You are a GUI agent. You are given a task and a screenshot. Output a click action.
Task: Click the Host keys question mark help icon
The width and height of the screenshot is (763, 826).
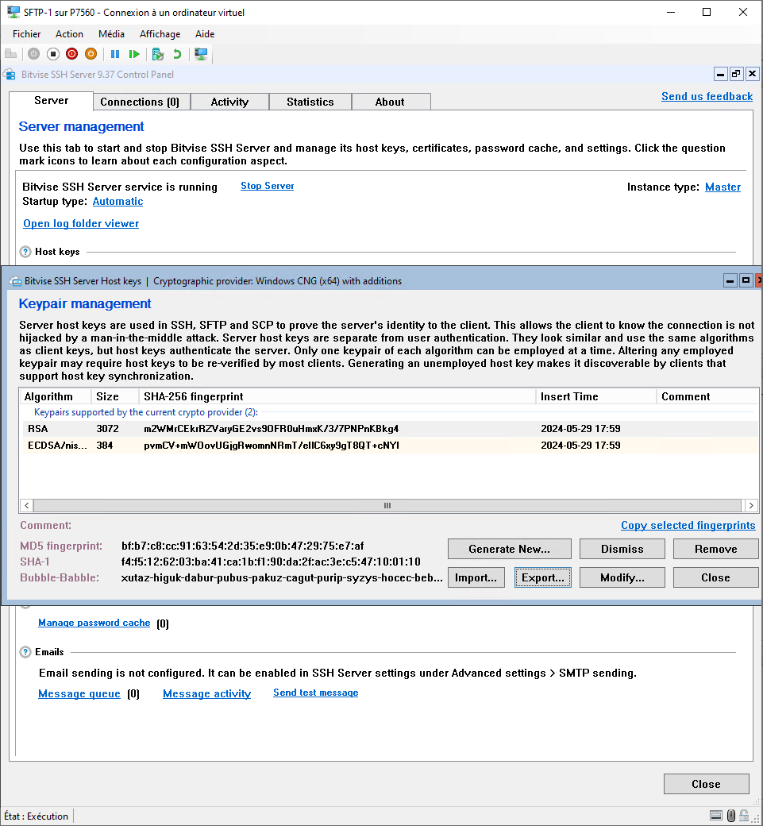[x=25, y=252]
